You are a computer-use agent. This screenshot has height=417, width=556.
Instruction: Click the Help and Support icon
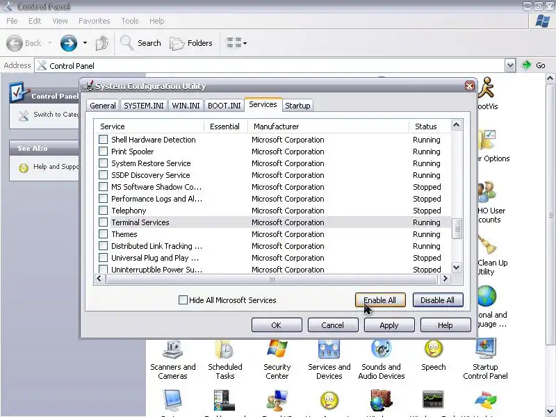24,167
